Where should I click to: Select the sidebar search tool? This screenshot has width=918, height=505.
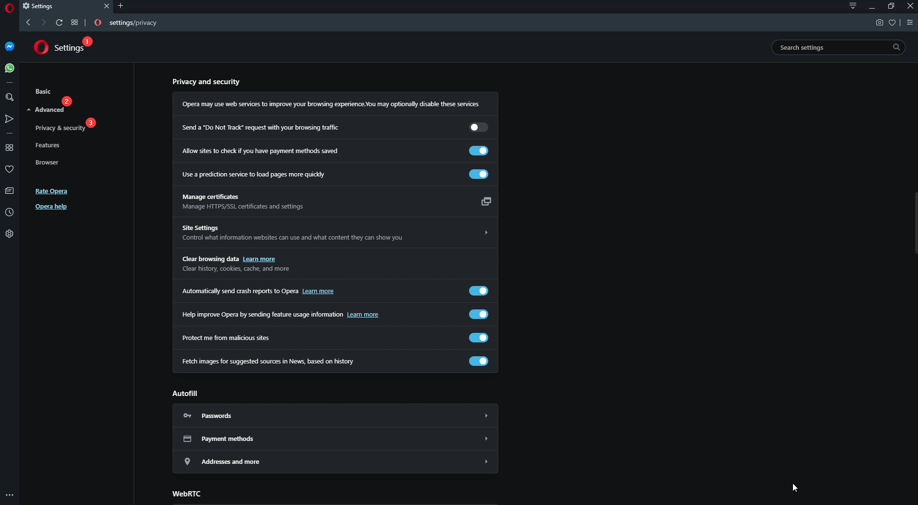click(9, 97)
